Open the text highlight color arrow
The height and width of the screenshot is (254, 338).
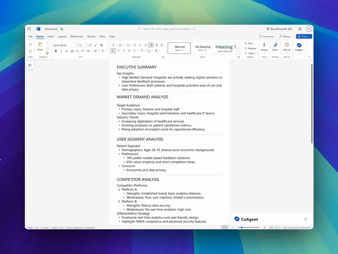99,51
